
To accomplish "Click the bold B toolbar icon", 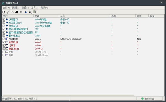I will coord(21,12).
